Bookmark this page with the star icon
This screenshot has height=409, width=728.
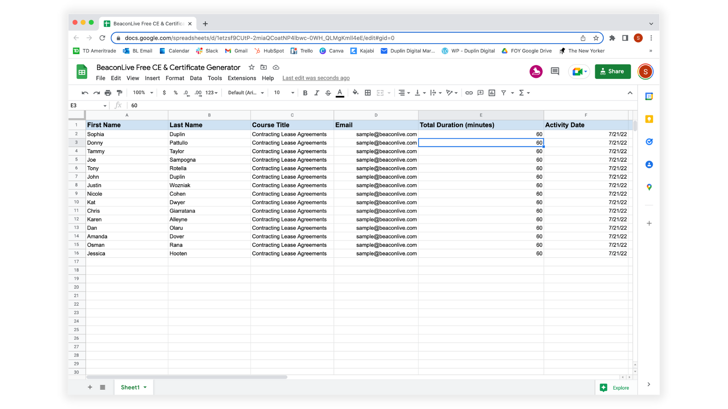(596, 38)
